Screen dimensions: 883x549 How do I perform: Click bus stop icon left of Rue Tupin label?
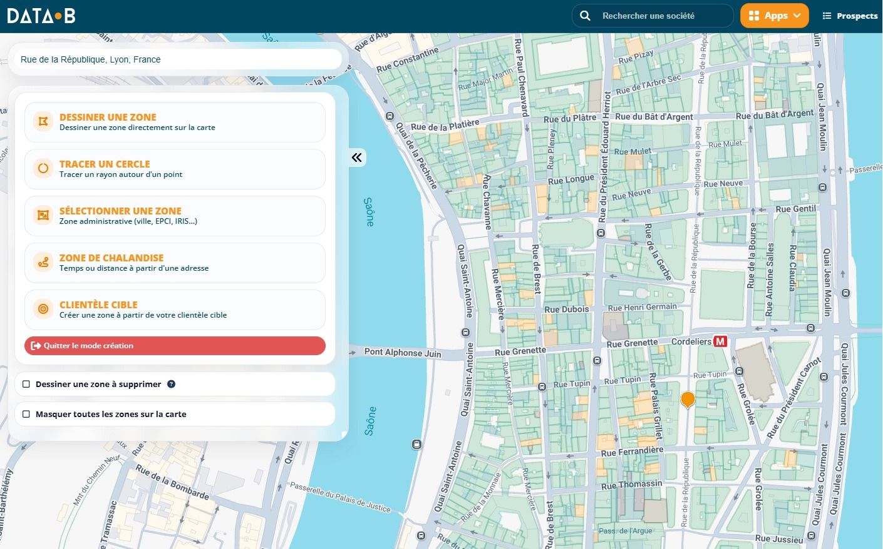543,386
